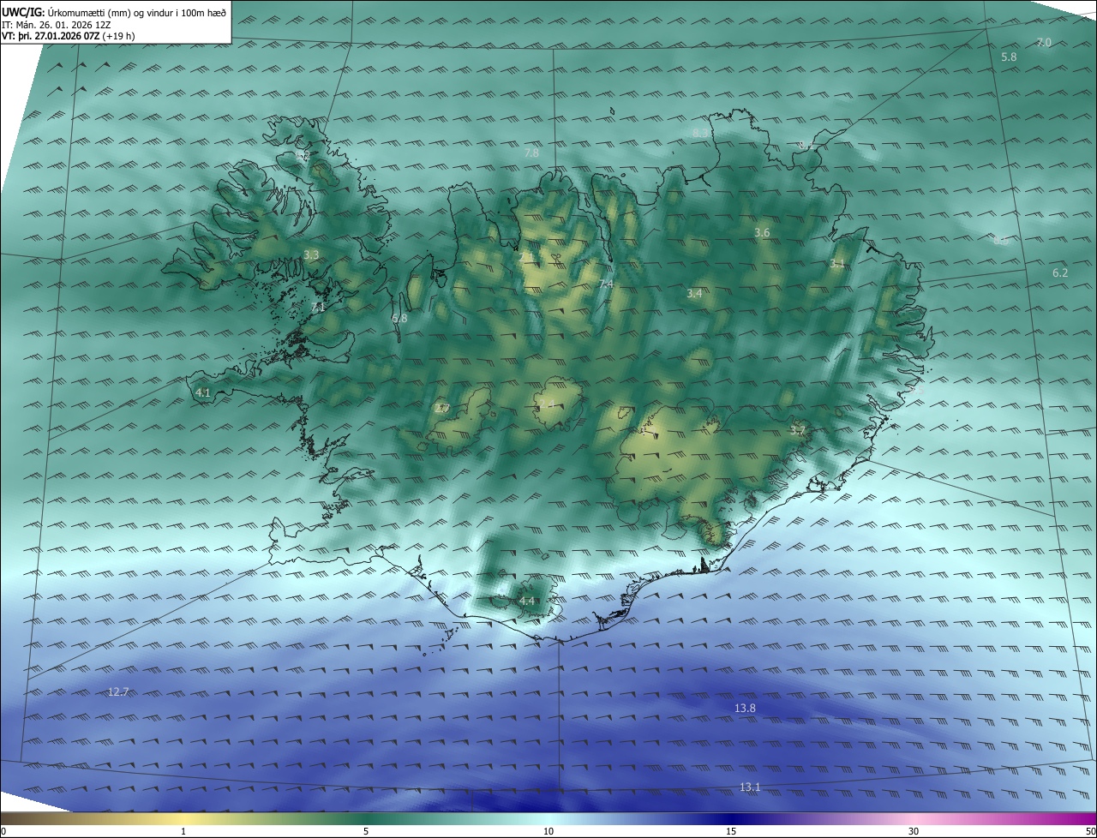Click the color scale tick label 30
The image size is (1097, 838).
tap(914, 831)
